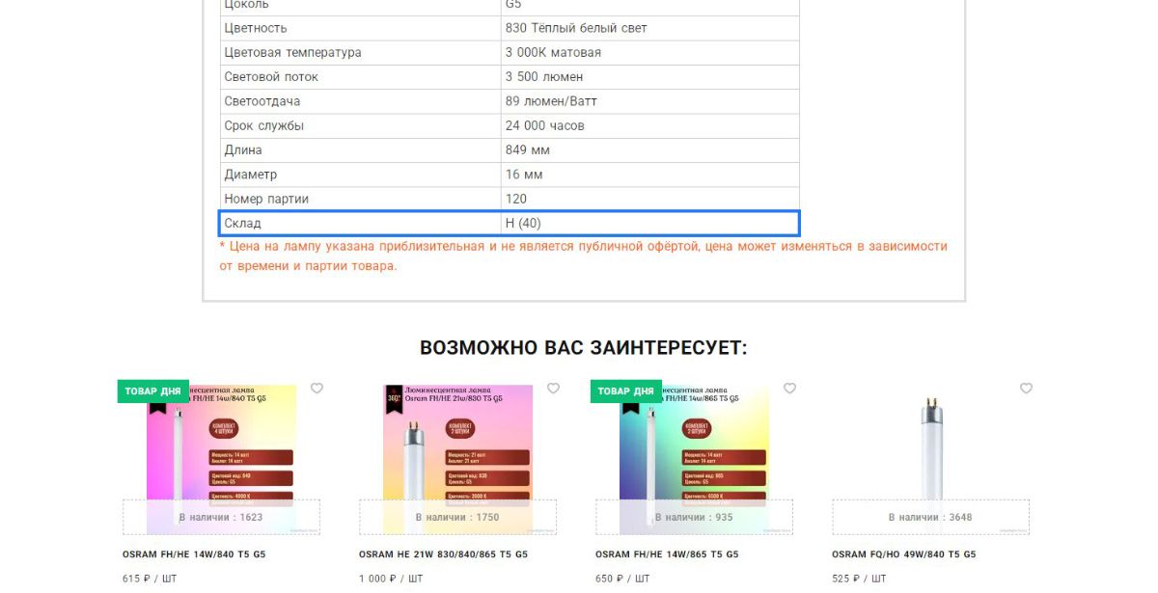Click heart icon for OSRAM FQ/HO 49W/840
The image size is (1158, 593).
(1026, 389)
